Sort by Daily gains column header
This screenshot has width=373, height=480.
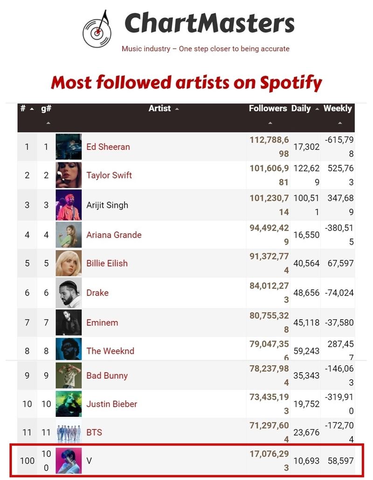click(301, 108)
